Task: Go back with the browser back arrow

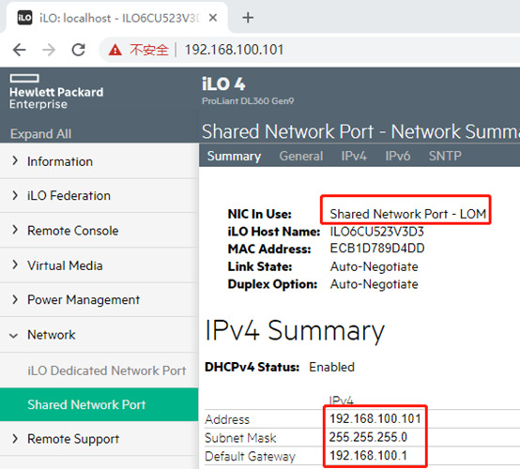Action: 19,50
